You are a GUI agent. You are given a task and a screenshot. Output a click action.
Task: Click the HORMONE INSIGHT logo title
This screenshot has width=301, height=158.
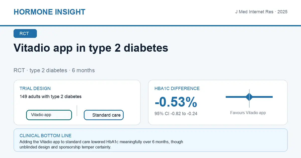(x=49, y=12)
